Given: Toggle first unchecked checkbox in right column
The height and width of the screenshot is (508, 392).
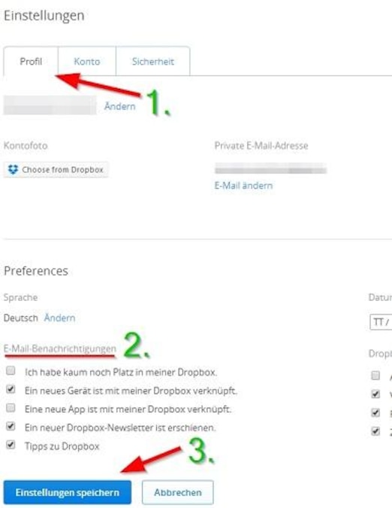Looking at the screenshot, I should tap(375, 376).
